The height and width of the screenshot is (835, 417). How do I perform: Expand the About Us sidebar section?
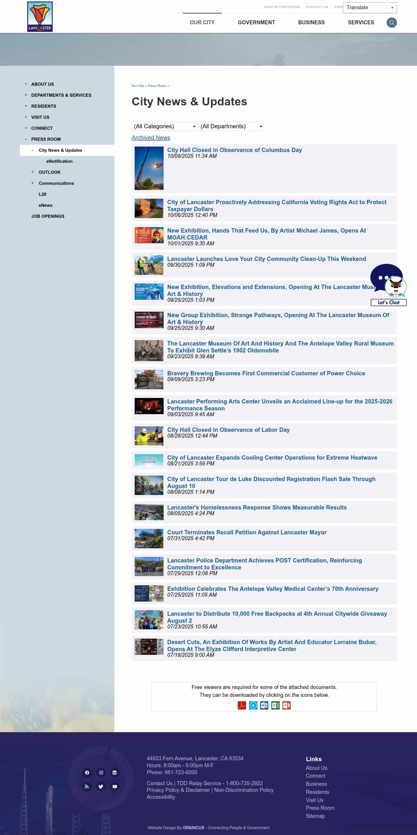pyautogui.click(x=26, y=84)
